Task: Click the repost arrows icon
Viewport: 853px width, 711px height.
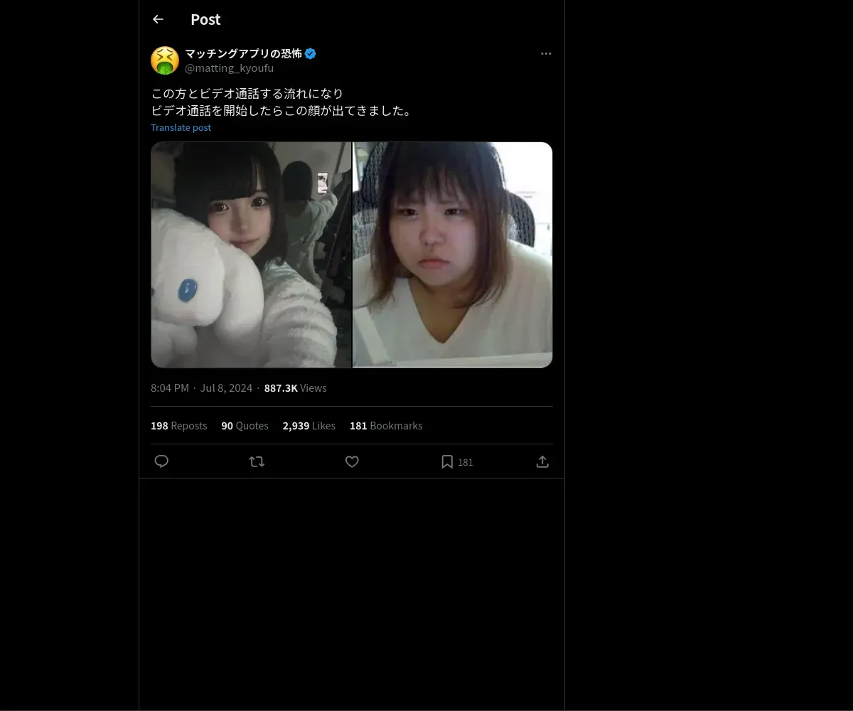Action: click(x=257, y=461)
